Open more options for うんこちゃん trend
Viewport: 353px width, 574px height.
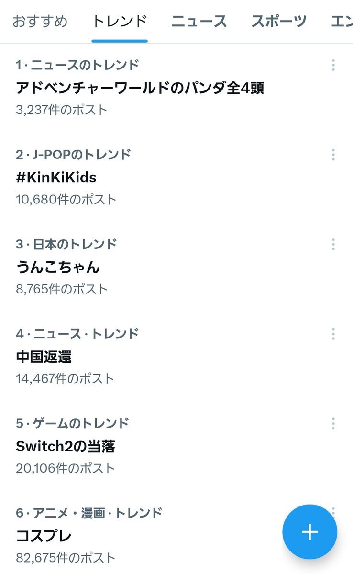333,244
